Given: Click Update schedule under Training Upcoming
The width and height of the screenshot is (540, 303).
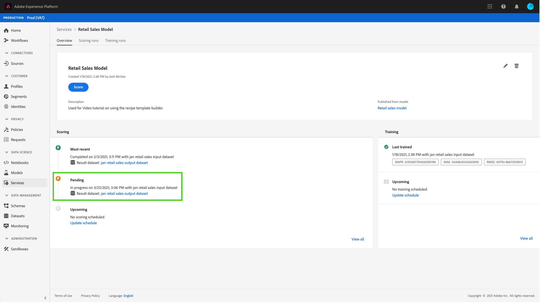Looking at the screenshot, I should (405, 195).
